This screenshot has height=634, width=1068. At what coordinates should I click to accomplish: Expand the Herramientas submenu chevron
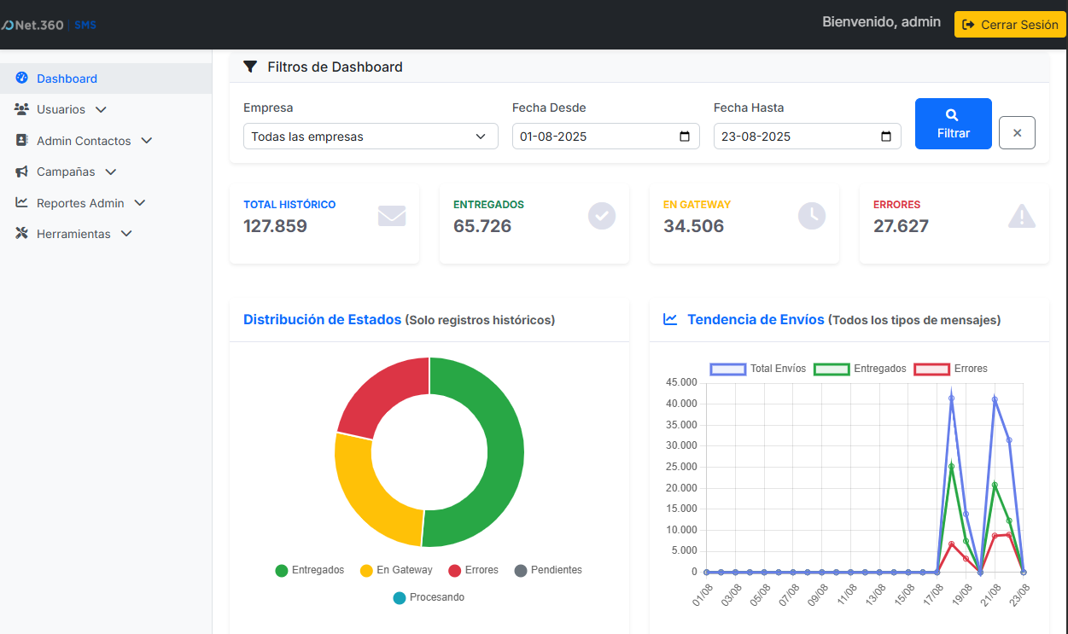pyautogui.click(x=126, y=234)
